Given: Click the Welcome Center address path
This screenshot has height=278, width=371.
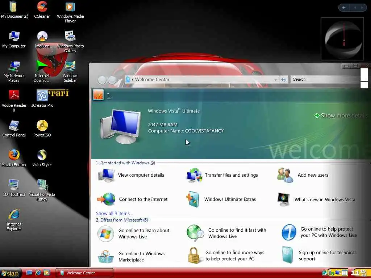Looking at the screenshot, I should [152, 80].
